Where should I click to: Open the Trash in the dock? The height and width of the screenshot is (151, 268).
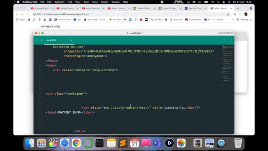(x=238, y=143)
